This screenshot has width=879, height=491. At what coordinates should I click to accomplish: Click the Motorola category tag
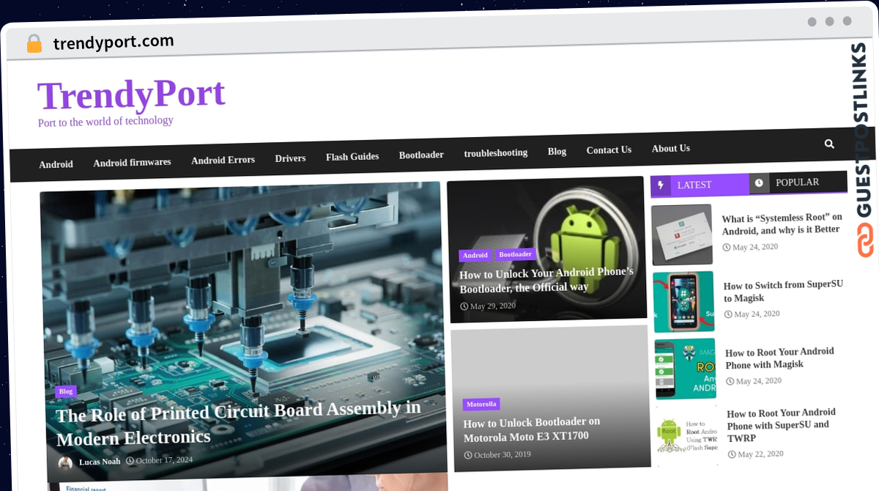(481, 405)
